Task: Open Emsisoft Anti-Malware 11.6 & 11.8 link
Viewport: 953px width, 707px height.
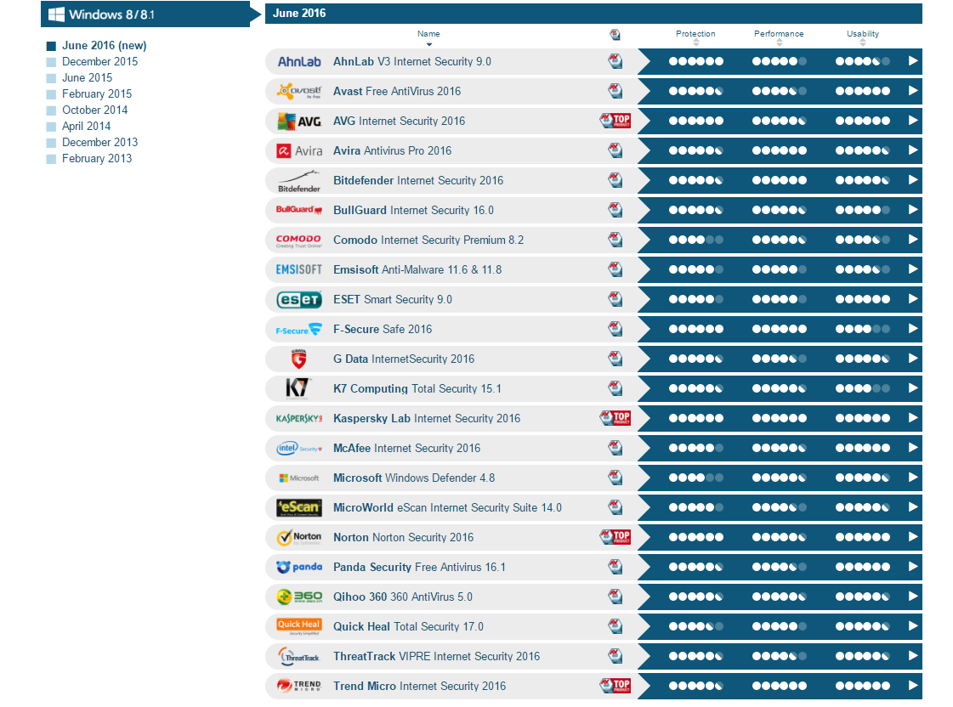Action: (x=417, y=269)
